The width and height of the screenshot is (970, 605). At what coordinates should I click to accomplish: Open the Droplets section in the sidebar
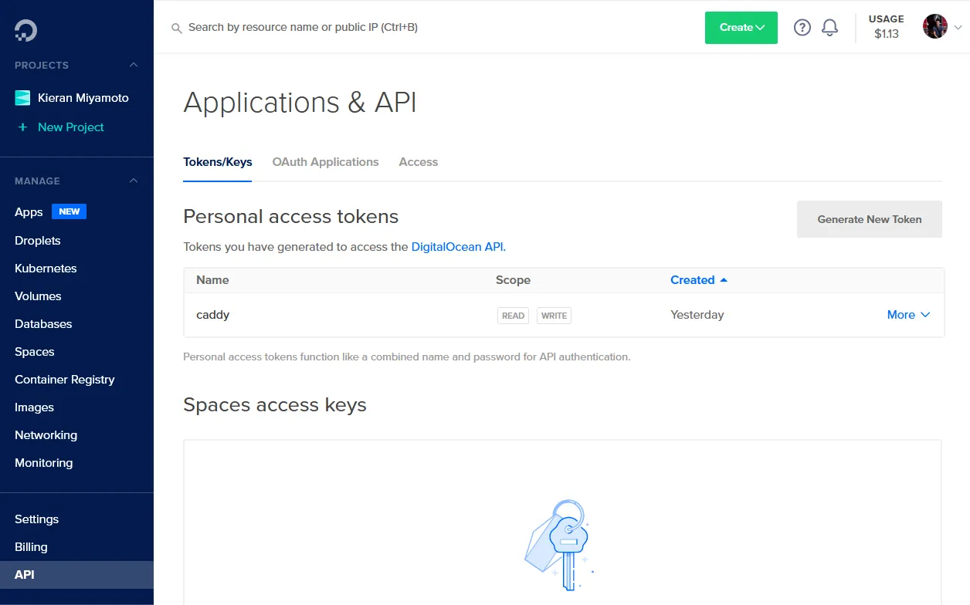(37, 240)
